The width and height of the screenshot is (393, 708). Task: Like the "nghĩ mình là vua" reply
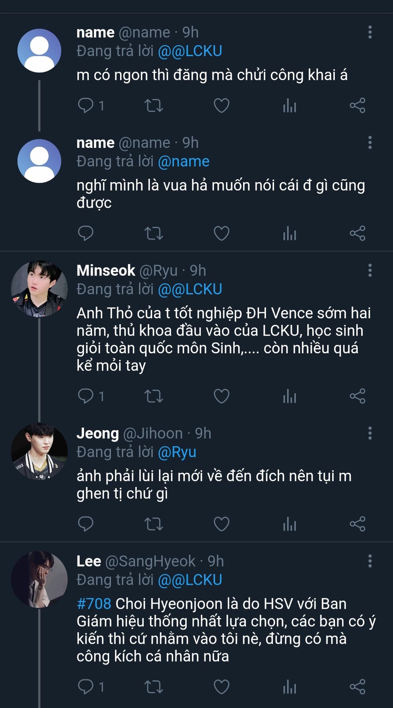tap(221, 233)
